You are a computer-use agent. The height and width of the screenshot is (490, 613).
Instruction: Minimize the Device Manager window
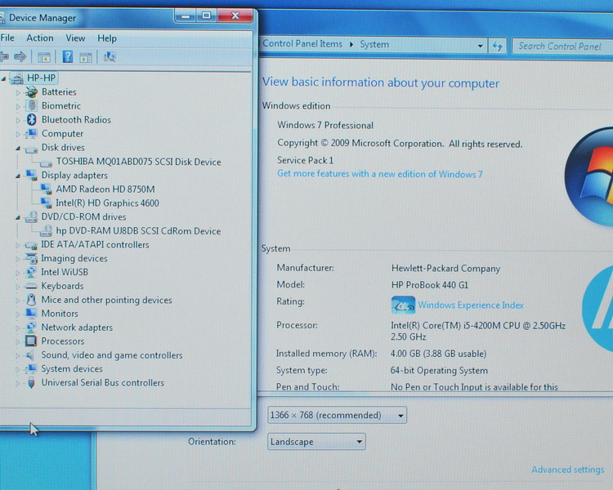[x=186, y=16]
